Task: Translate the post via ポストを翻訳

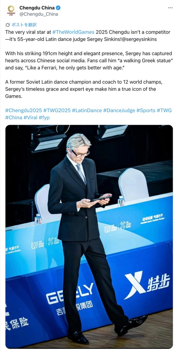Action: click(24, 25)
